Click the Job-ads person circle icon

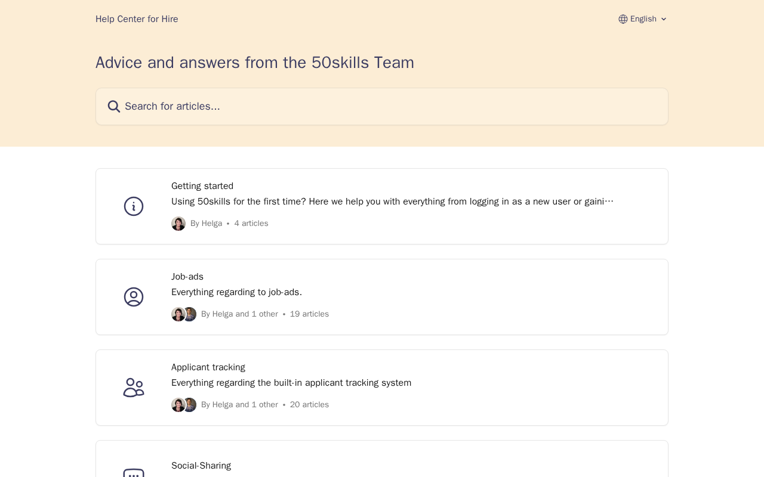pos(134,297)
